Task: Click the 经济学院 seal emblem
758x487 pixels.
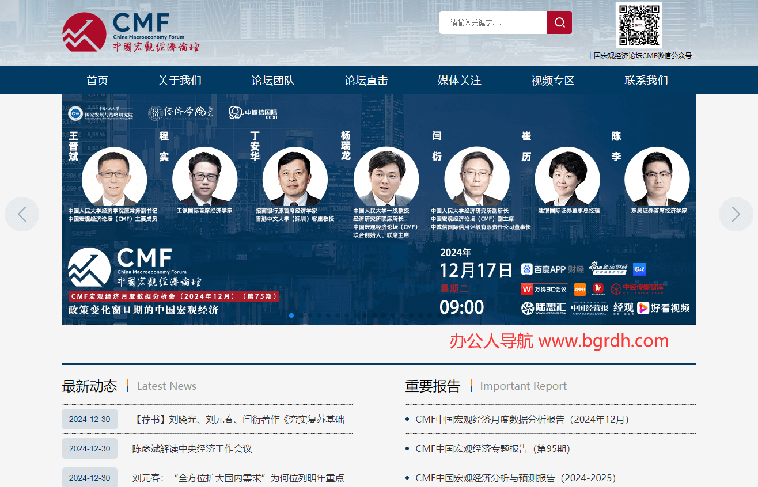Action: (x=156, y=113)
